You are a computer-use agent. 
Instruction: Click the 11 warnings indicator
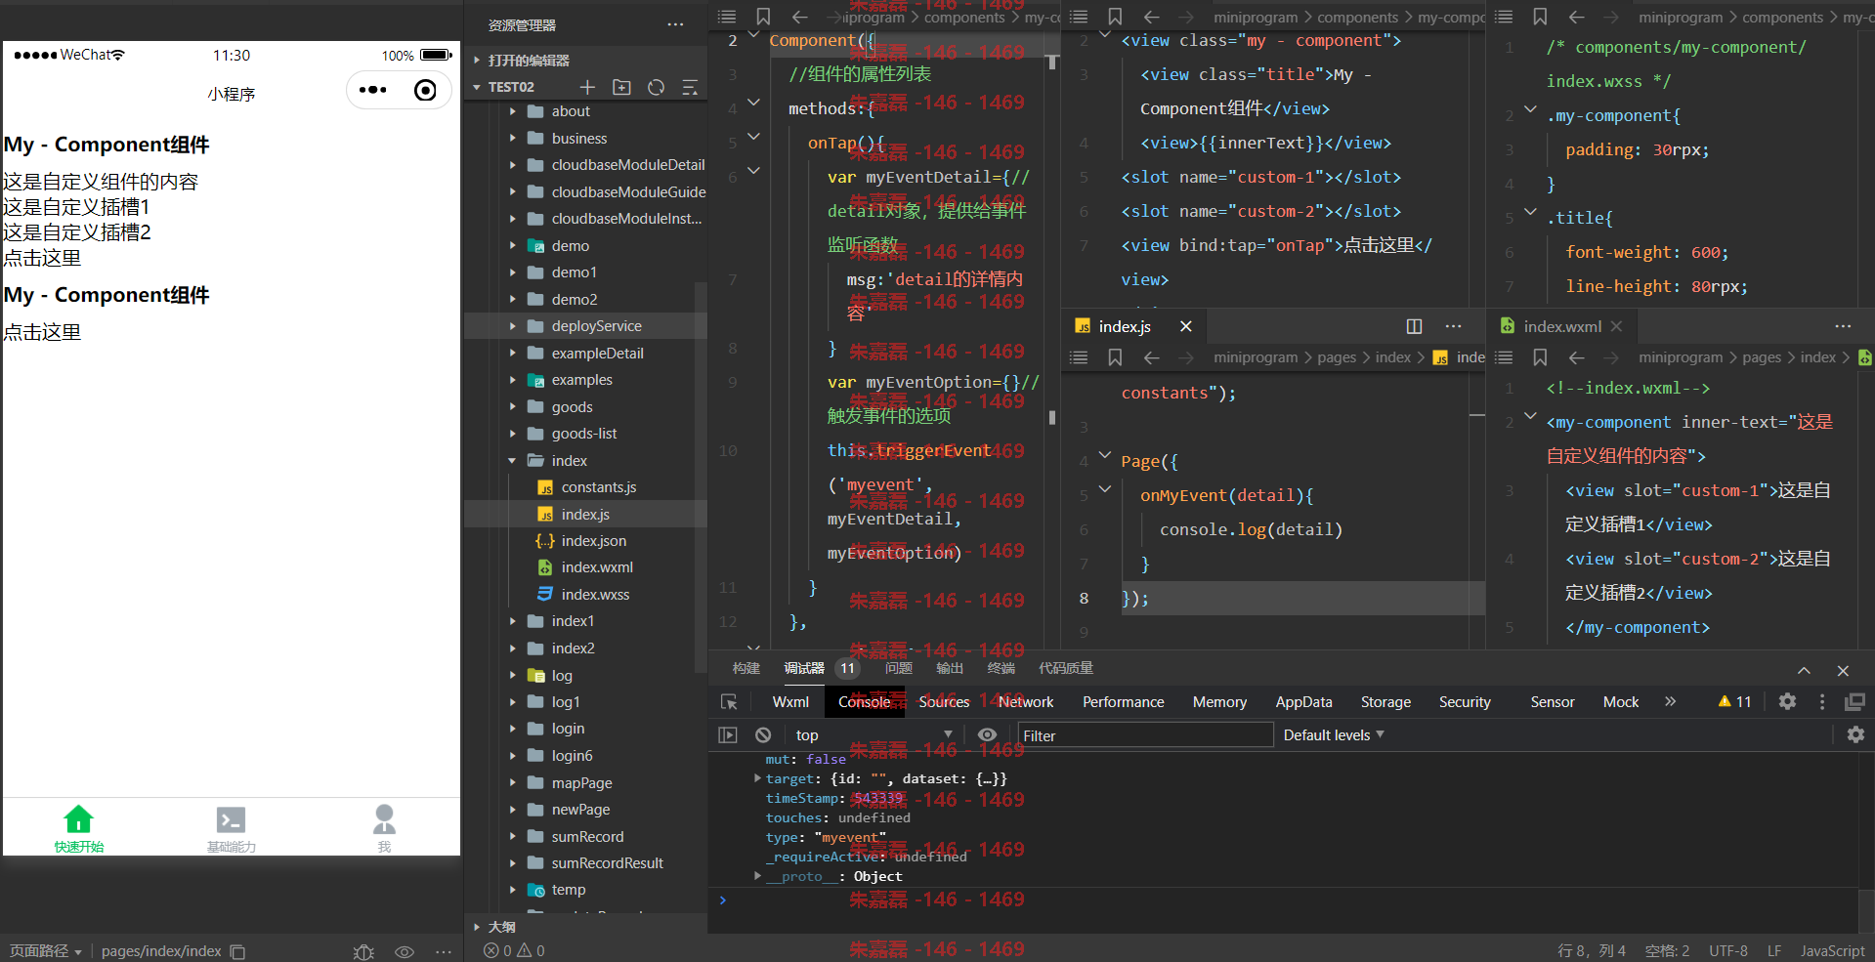tap(1734, 701)
